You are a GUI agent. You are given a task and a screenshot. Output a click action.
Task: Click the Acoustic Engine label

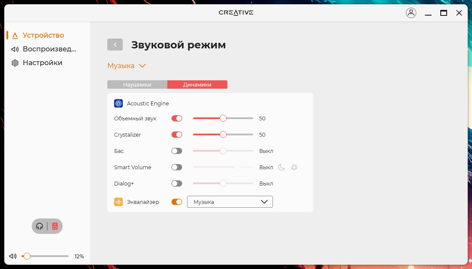(148, 103)
